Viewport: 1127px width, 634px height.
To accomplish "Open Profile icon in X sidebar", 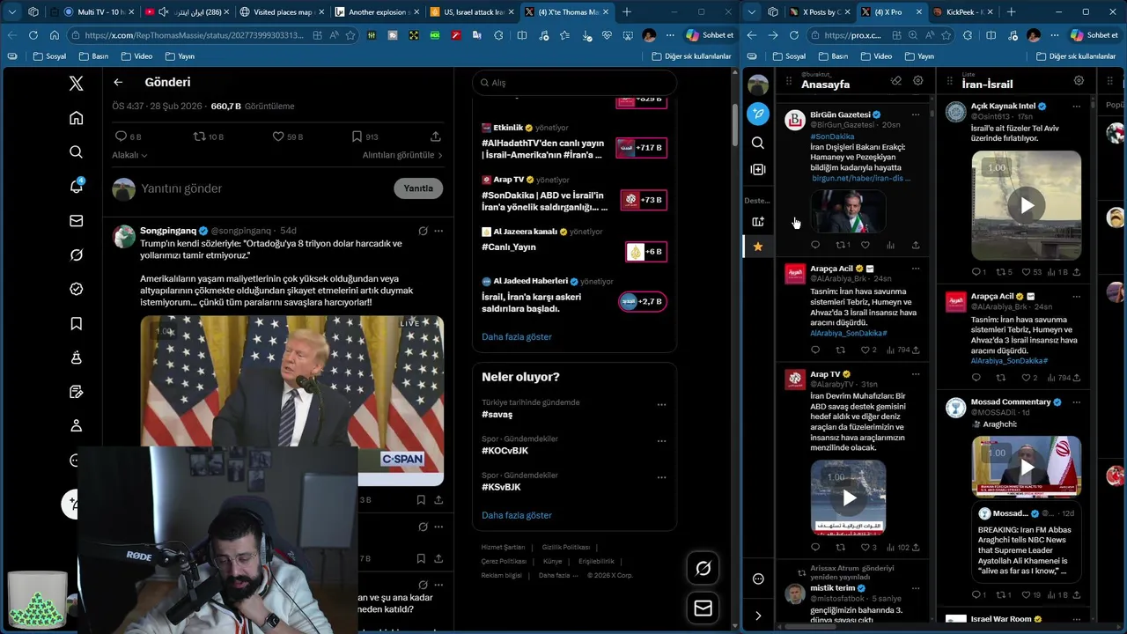I will (77, 426).
